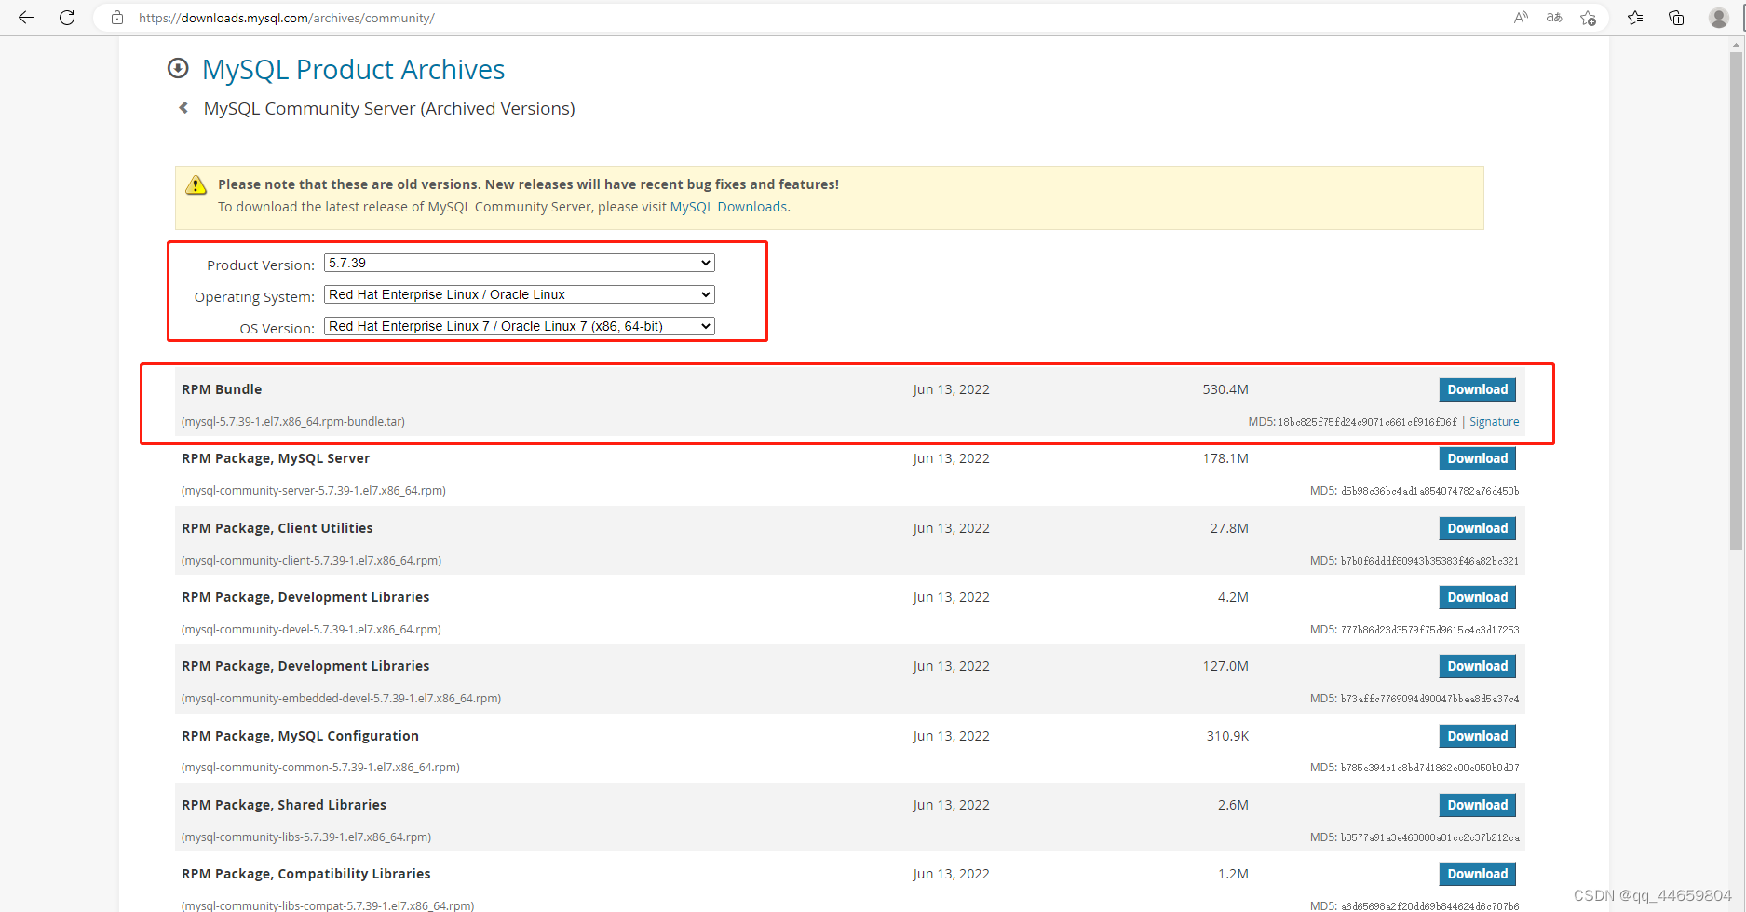The width and height of the screenshot is (1746, 912).
Task: Open the Operating System dropdown
Action: (520, 294)
